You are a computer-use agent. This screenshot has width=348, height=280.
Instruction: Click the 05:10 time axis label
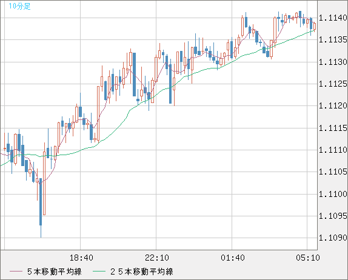308,258
